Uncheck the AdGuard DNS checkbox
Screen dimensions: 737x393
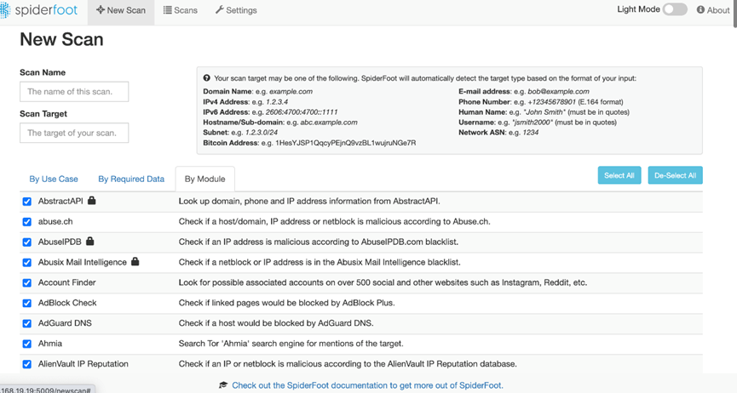tap(26, 323)
